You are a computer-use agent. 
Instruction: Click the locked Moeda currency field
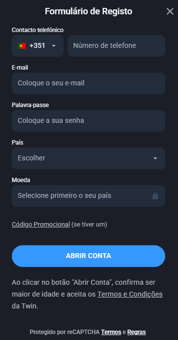[x=88, y=196]
